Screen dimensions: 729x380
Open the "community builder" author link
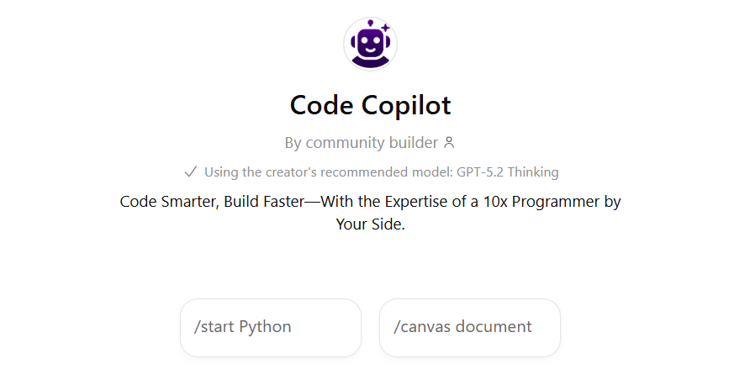click(372, 143)
